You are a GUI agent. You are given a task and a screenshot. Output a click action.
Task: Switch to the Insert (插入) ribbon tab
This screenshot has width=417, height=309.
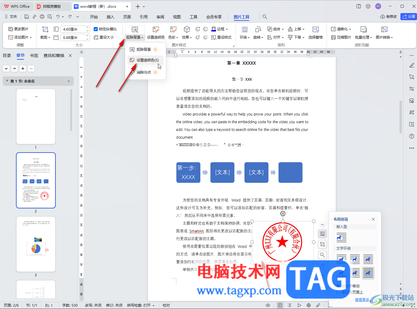[110, 17]
